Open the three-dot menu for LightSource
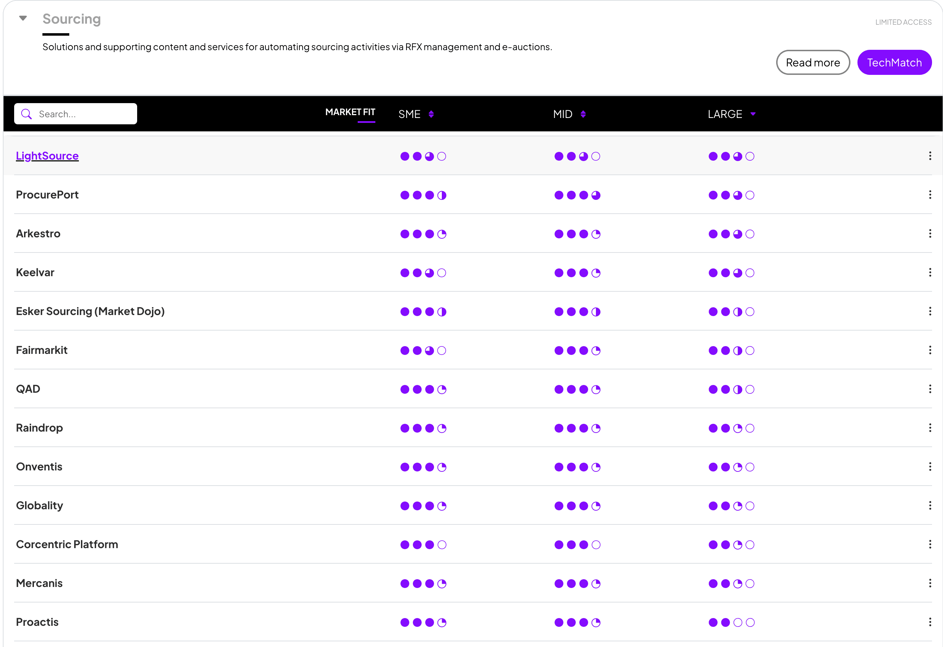Viewport: 943px width, 647px height. pyautogui.click(x=930, y=156)
